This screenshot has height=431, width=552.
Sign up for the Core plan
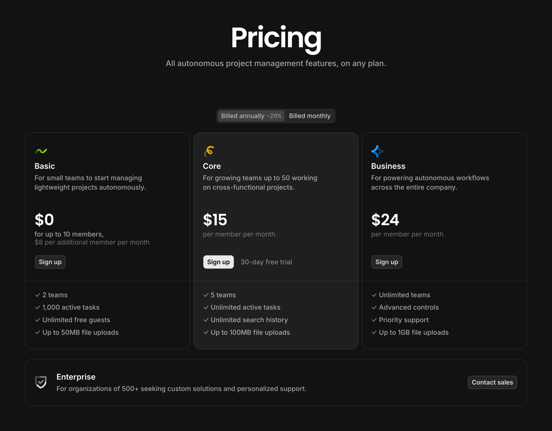tap(218, 262)
